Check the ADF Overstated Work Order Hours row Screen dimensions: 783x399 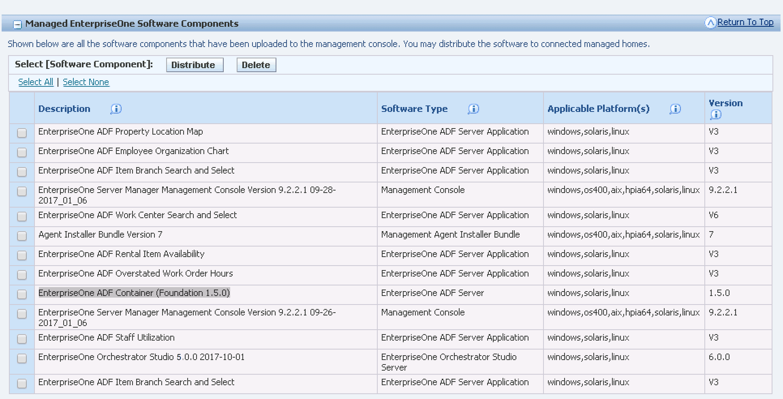22,275
